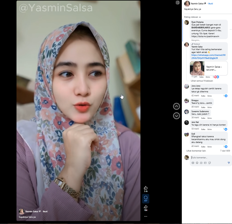
Task: Click Suka under Rmagus's comment
Action: coord(203,107)
